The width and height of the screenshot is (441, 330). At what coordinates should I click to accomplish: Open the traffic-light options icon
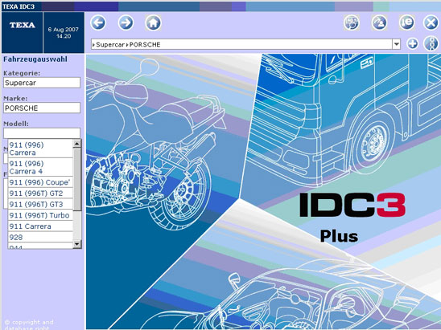(x=431, y=43)
